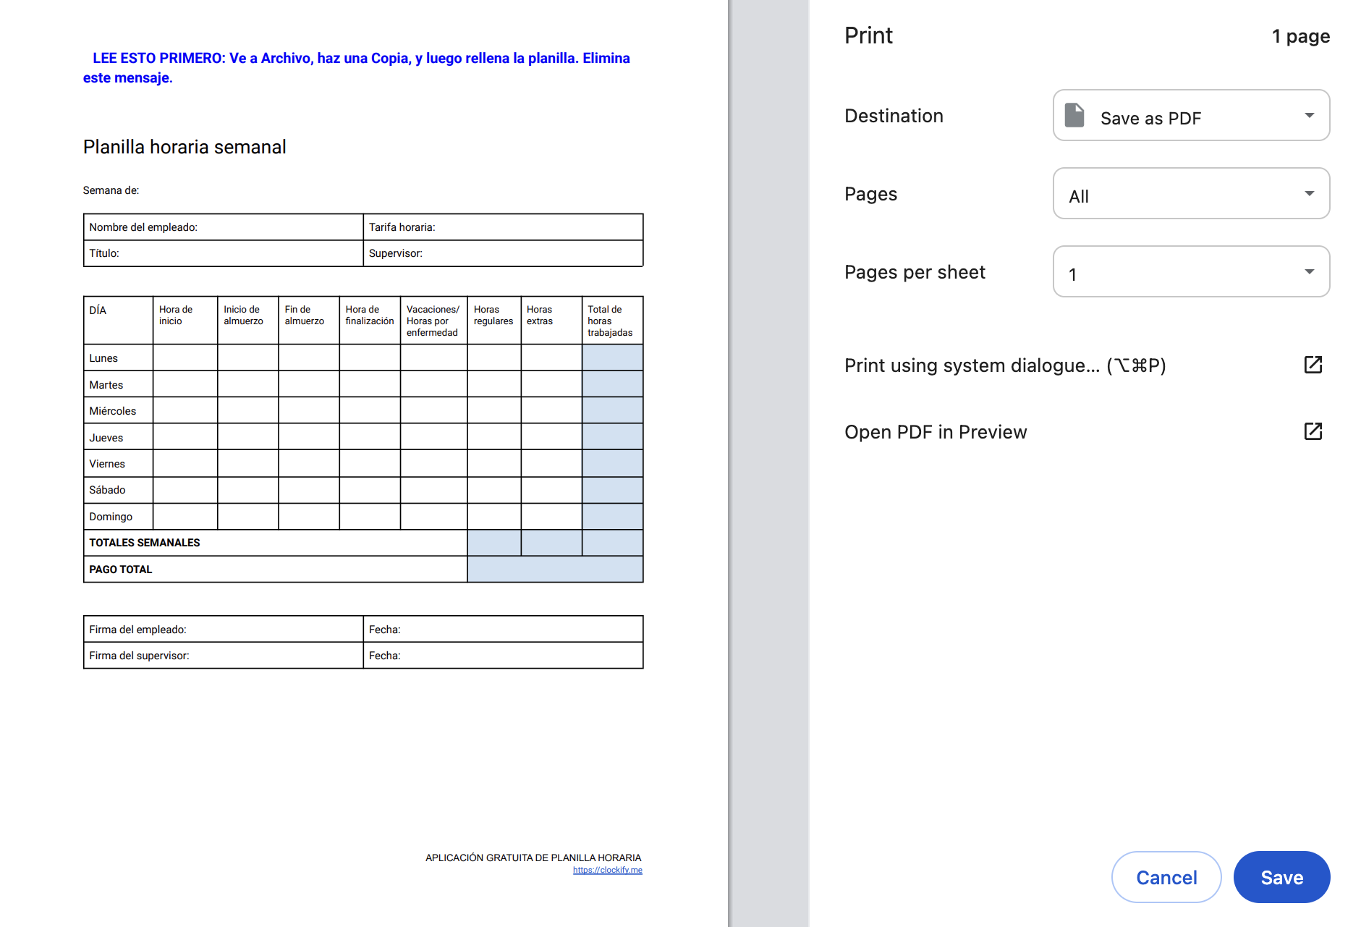Click the Miércoles row label
This screenshot has width=1361, height=927.
pyautogui.click(x=113, y=411)
